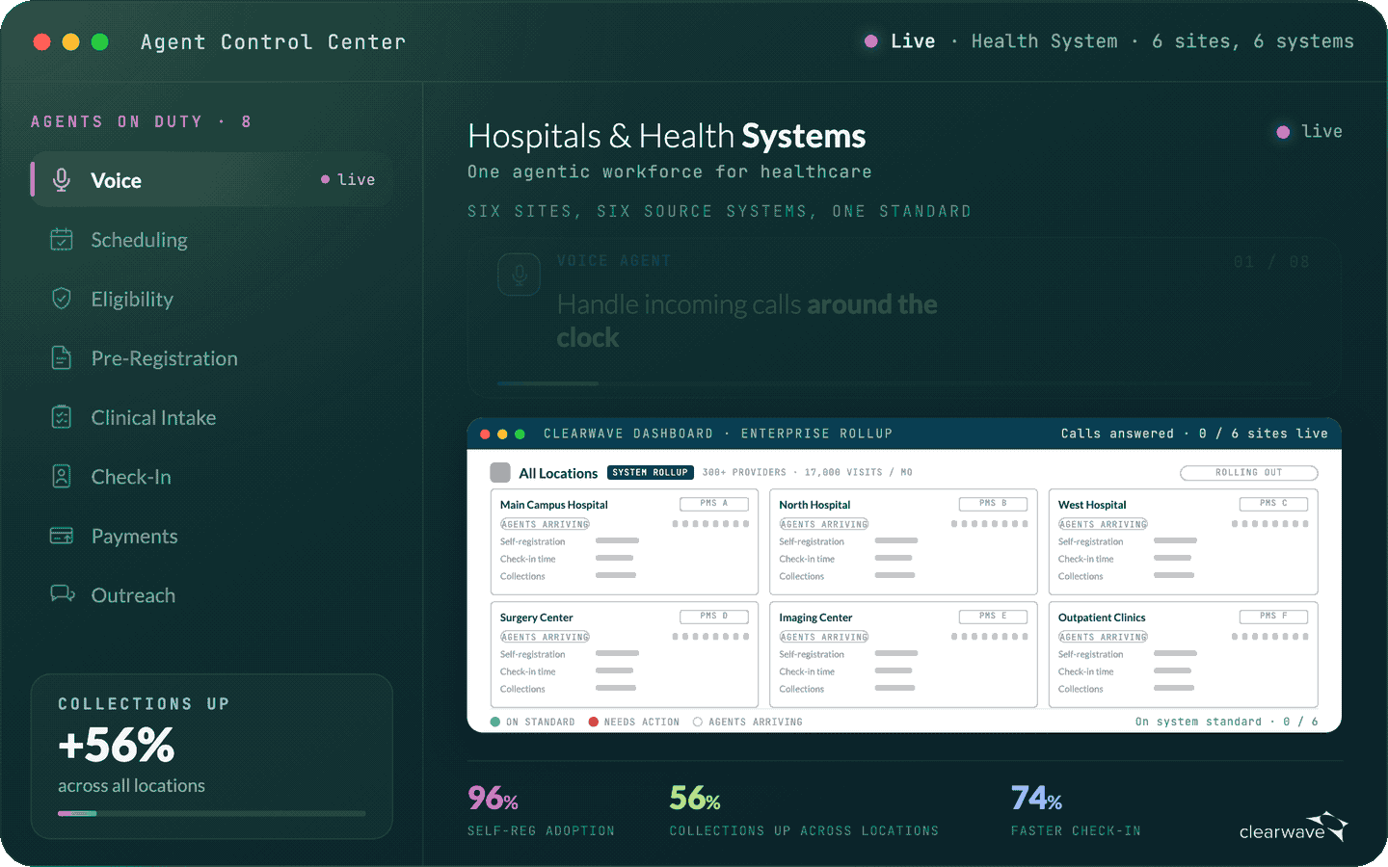Click the "AGENTS ON DUTY · 8" header
1388x867 pixels.
click(x=141, y=121)
